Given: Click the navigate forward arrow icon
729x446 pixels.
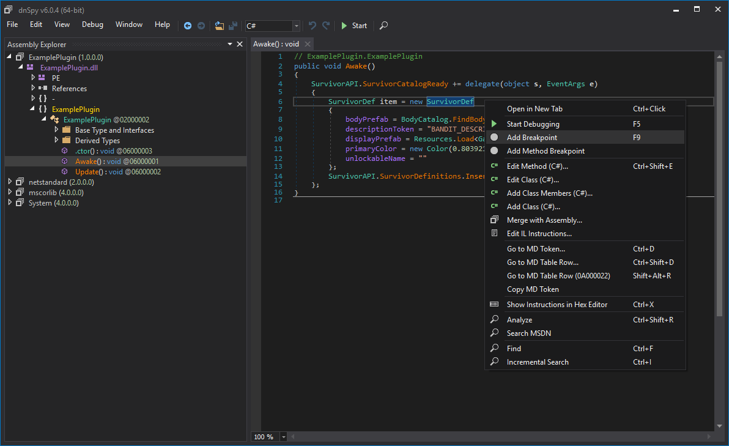Looking at the screenshot, I should (201, 26).
